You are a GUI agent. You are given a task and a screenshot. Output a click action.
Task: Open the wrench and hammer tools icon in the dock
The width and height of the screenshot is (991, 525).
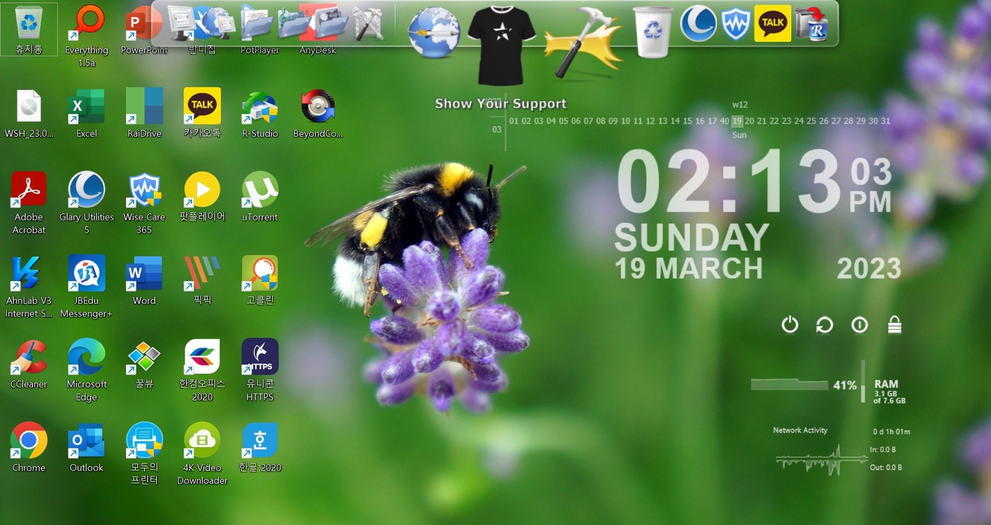(369, 24)
